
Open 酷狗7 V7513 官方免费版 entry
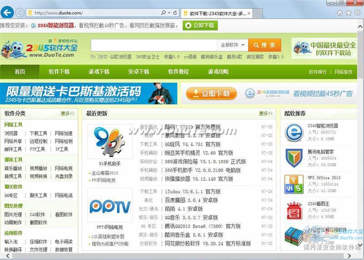(192, 127)
